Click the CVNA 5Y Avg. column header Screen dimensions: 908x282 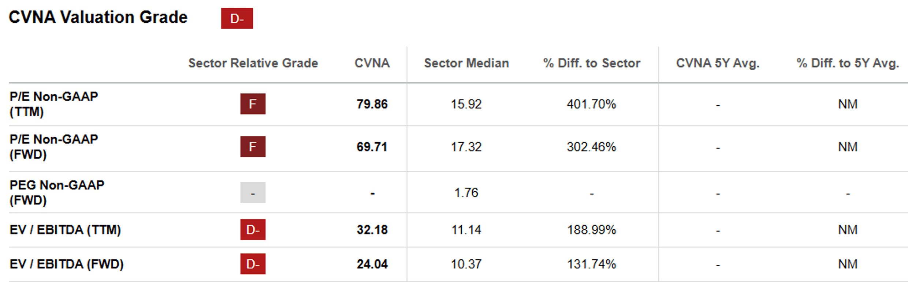[718, 63]
